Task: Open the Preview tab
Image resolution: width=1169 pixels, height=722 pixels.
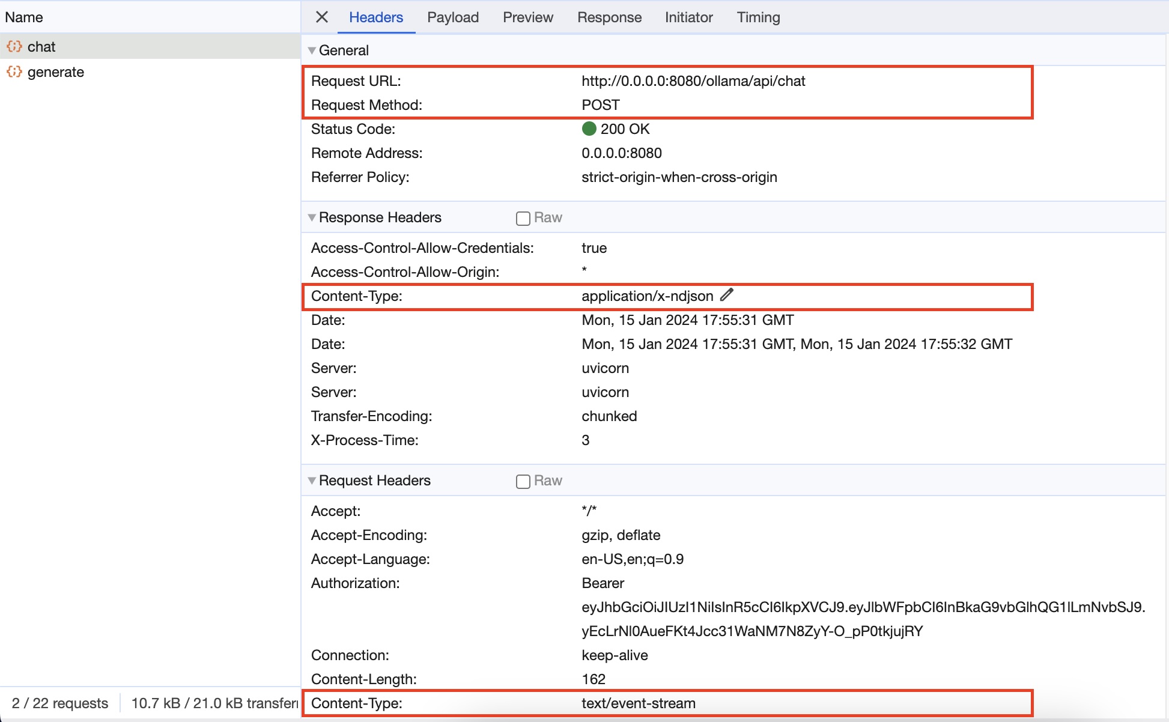Action: point(527,17)
